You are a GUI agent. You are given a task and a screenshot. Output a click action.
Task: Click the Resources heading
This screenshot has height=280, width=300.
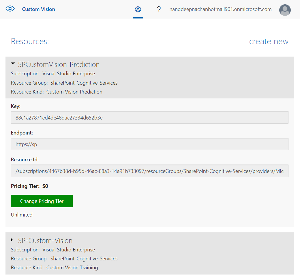point(30,42)
